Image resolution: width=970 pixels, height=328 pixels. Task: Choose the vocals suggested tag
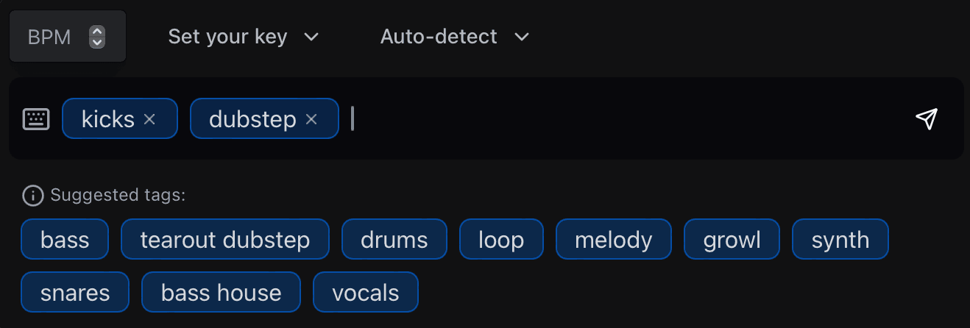(366, 293)
